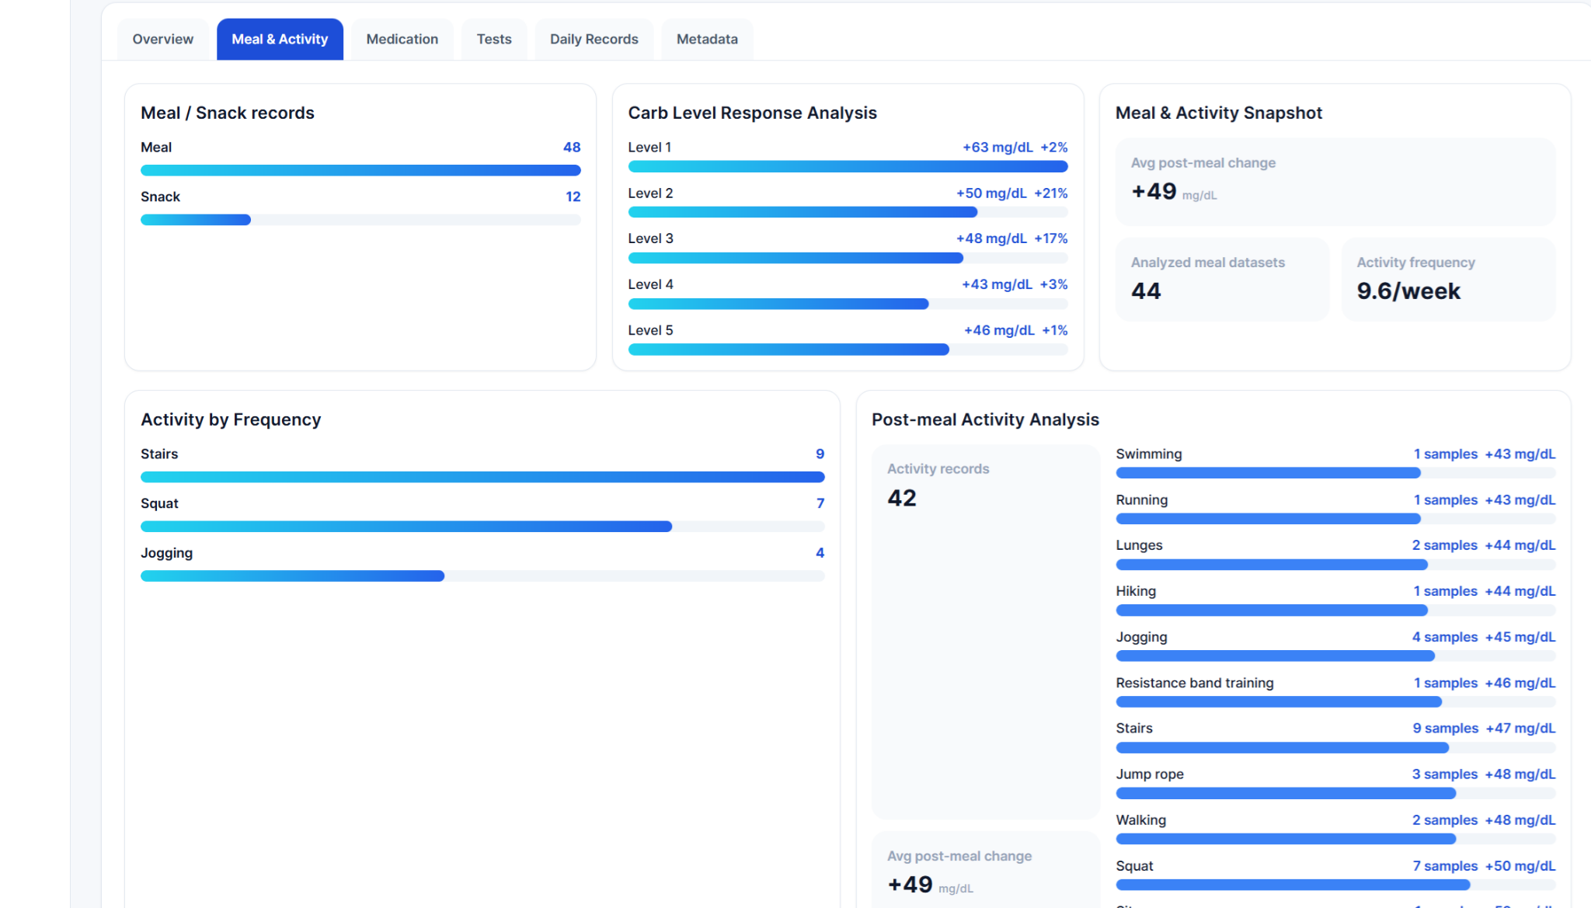Click the Walking post-meal bar
Viewport: 1591px width, 908px height.
click(1335, 839)
